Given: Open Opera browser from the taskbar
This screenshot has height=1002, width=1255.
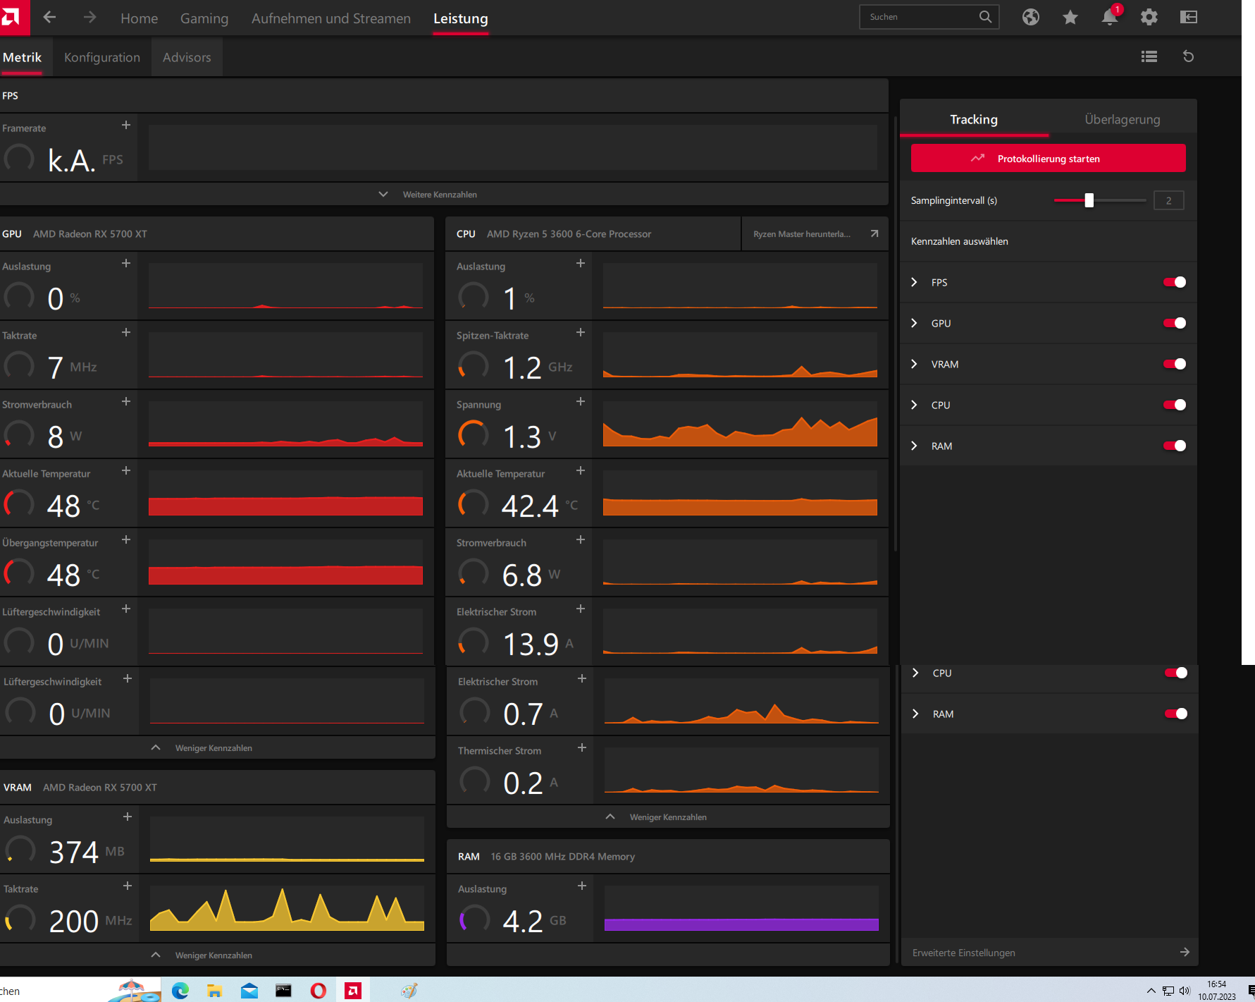Looking at the screenshot, I should pos(319,991).
